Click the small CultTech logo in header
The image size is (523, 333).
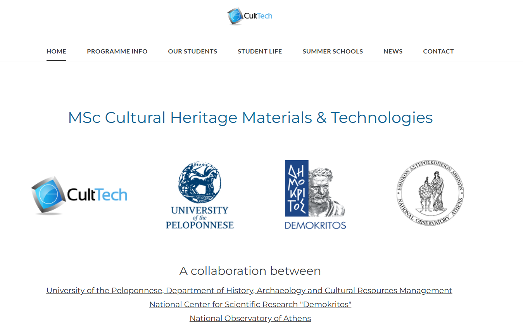pyautogui.click(x=250, y=16)
